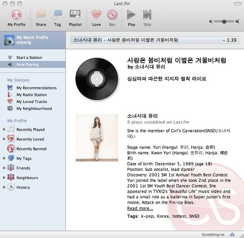This screenshot has width=244, height=238.
Task: Open the My Profile toolbar icon
Action: click(x=17, y=14)
